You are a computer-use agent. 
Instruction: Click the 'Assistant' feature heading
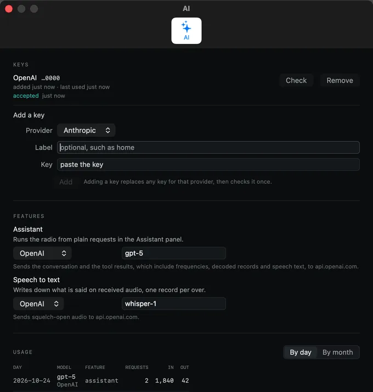(28, 229)
